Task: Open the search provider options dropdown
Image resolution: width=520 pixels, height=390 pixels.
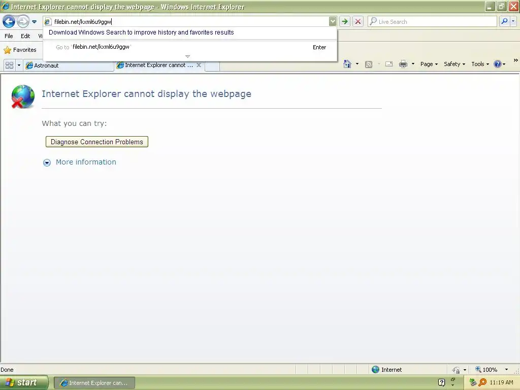Action: point(513,21)
